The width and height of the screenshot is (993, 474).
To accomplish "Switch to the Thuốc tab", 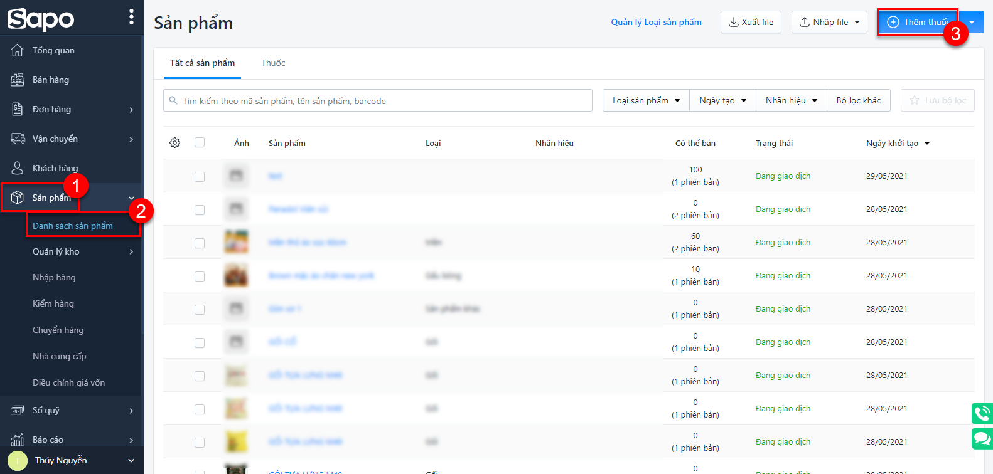I will (x=273, y=63).
